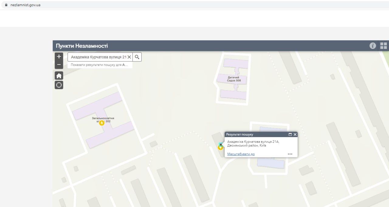The image size is (389, 207).
Task: Open the info panel icon
Action: pos(373,46)
